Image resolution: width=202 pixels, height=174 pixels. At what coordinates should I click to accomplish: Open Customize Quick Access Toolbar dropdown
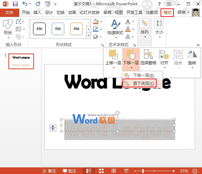[55, 4]
